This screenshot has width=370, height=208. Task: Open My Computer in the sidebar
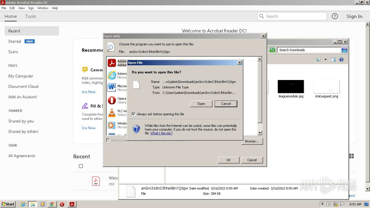[21, 76]
